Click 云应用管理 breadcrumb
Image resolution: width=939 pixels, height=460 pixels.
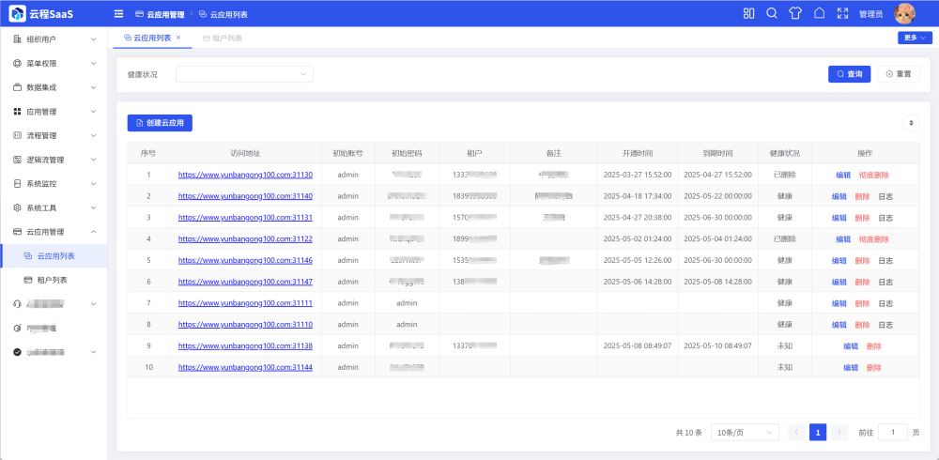pos(160,14)
